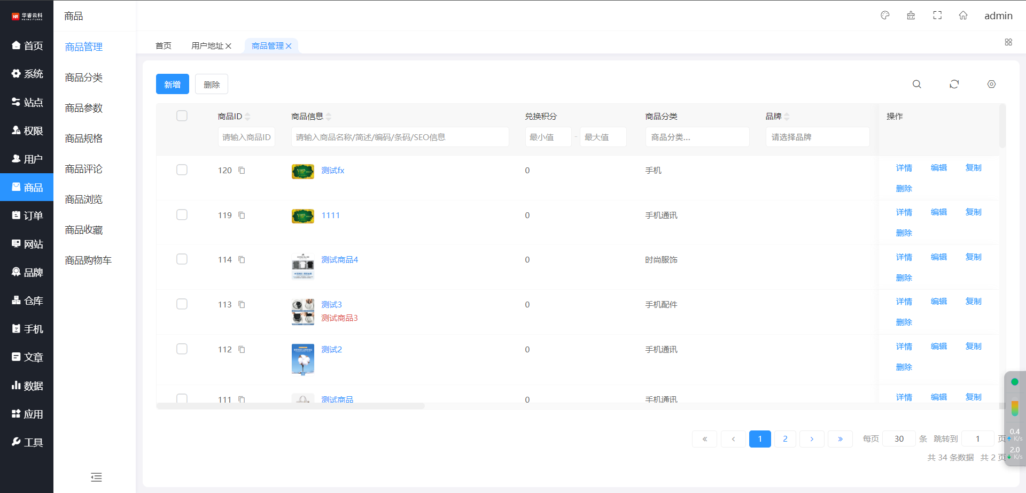Open 商品分类 in the side menu
The image size is (1026, 493).
click(84, 78)
